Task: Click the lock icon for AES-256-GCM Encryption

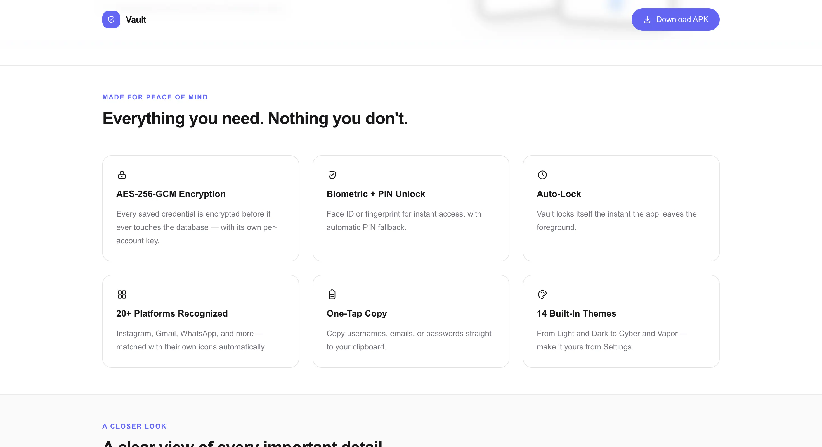Action: (122, 175)
